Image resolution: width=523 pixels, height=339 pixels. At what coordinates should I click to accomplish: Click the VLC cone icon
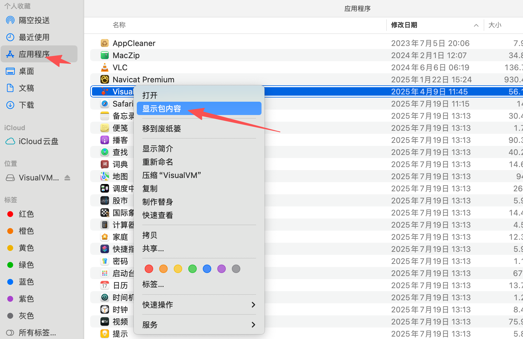pyautogui.click(x=105, y=67)
